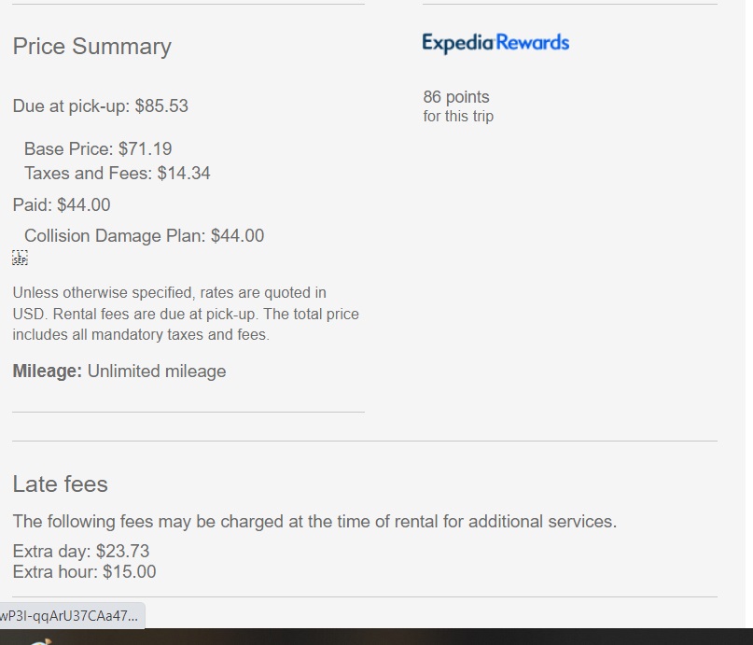
Task: Click the URL status tooltip at bottom-left
Action: click(x=70, y=616)
